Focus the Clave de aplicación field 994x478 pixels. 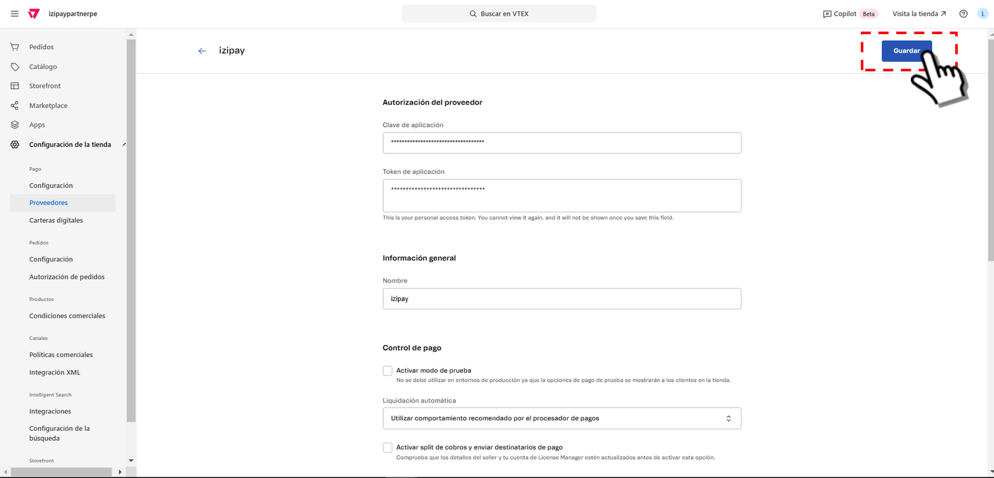(x=562, y=143)
